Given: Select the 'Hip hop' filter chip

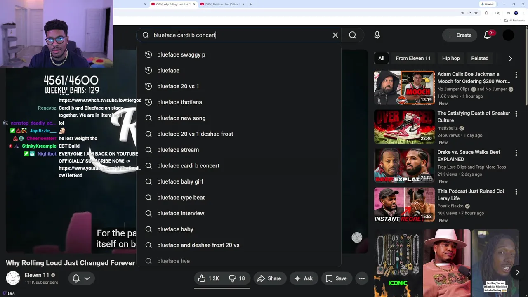Looking at the screenshot, I should click(451, 58).
